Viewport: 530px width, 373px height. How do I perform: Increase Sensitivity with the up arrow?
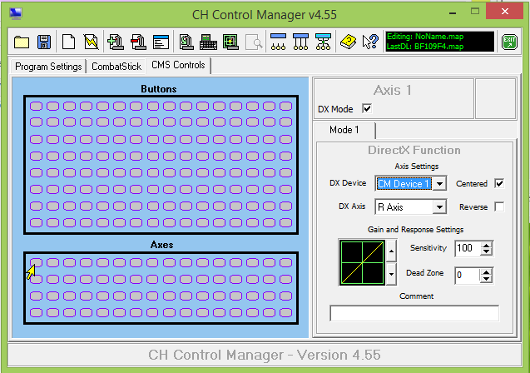pyautogui.click(x=487, y=245)
